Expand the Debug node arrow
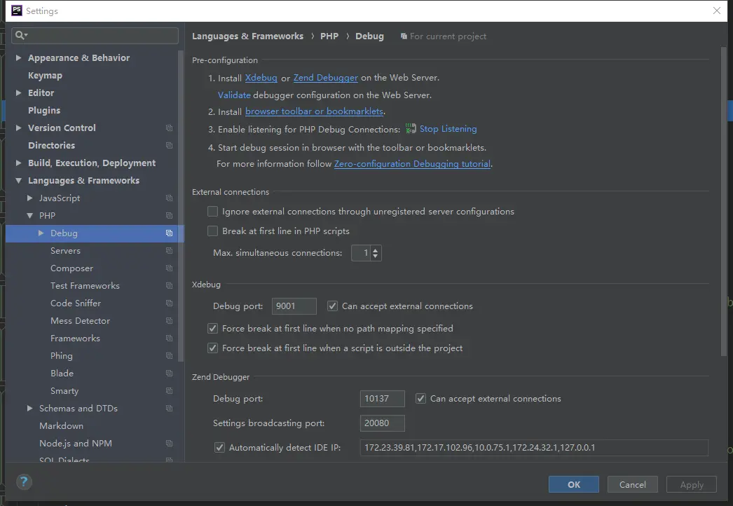This screenshot has width=733, height=506. tap(41, 233)
